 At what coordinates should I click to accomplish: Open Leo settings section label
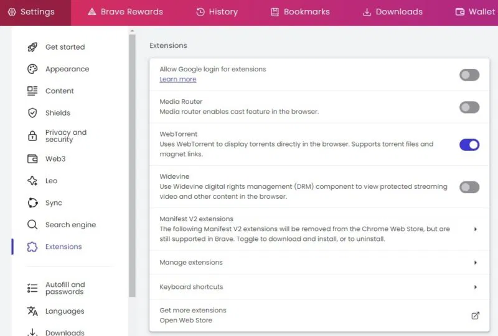click(51, 181)
